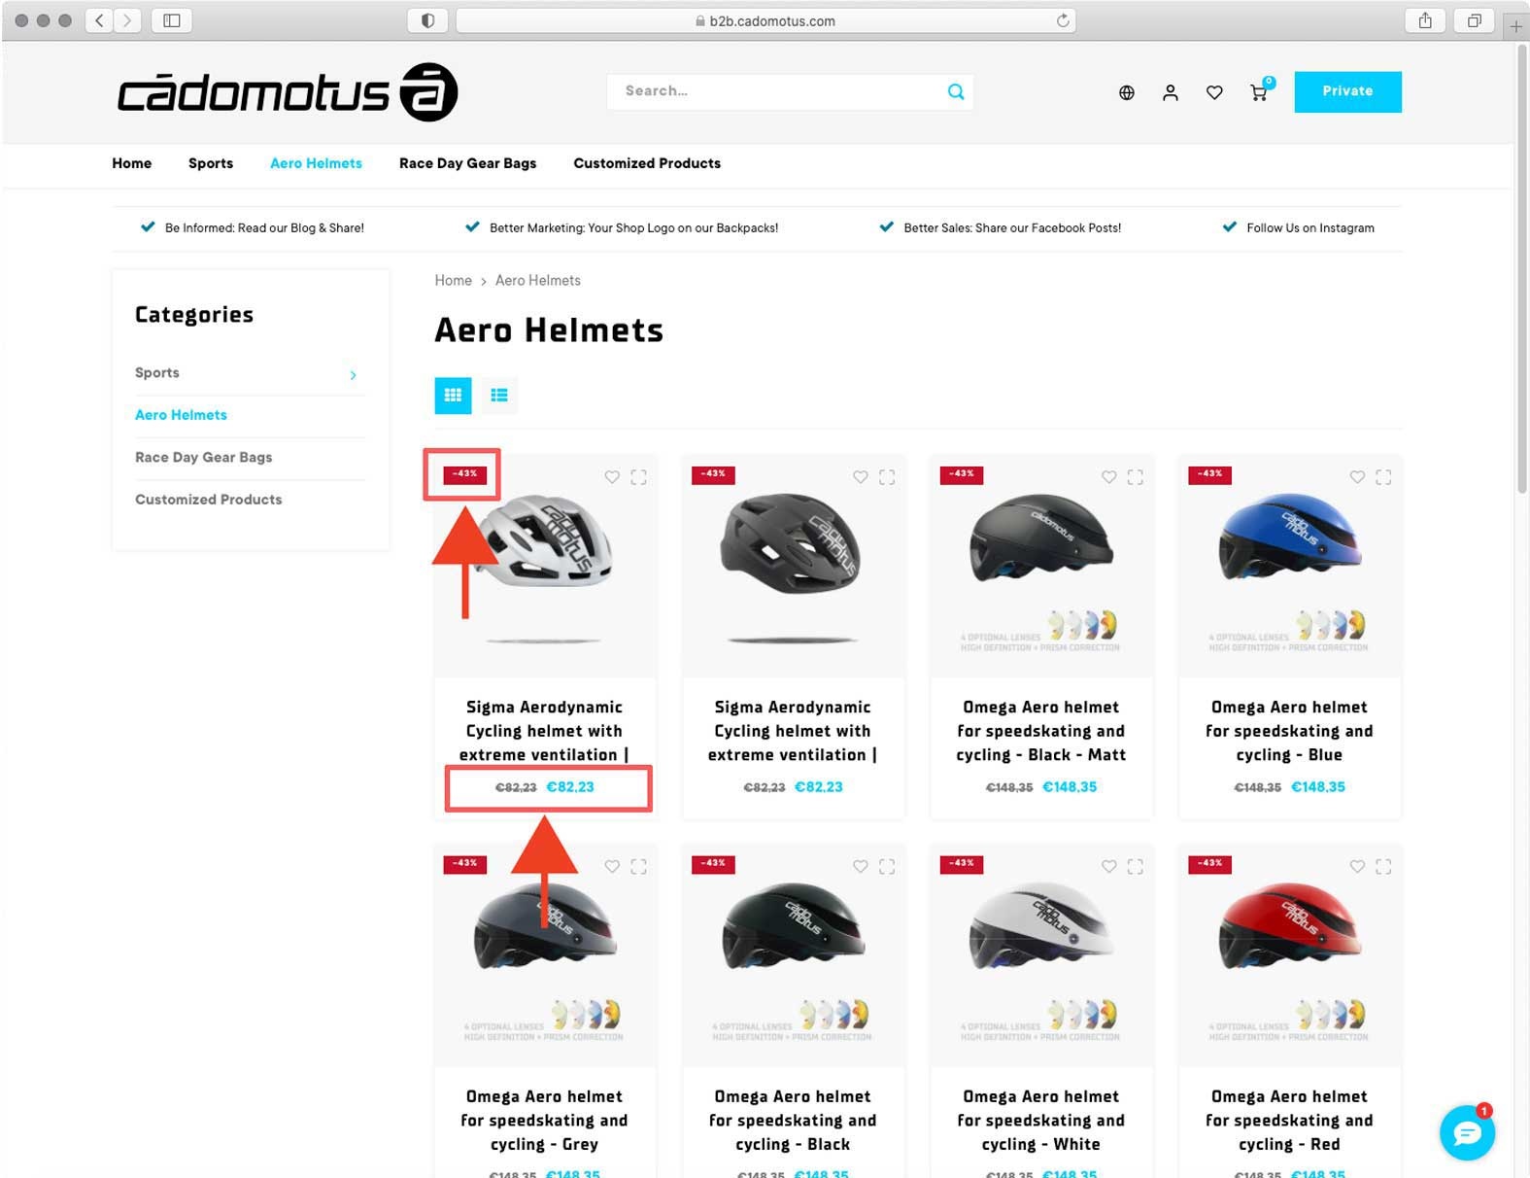This screenshot has width=1530, height=1178.
Task: Click Share our Facebook Posts link
Action: tap(1012, 228)
